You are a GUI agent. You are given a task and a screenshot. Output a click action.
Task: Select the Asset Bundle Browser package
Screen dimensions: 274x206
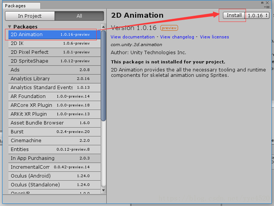pos(54,123)
